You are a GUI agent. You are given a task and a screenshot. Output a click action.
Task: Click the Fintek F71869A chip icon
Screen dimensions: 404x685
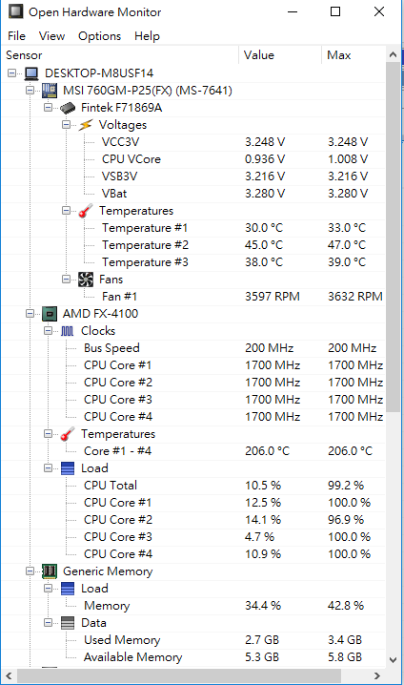pyautogui.click(x=68, y=108)
